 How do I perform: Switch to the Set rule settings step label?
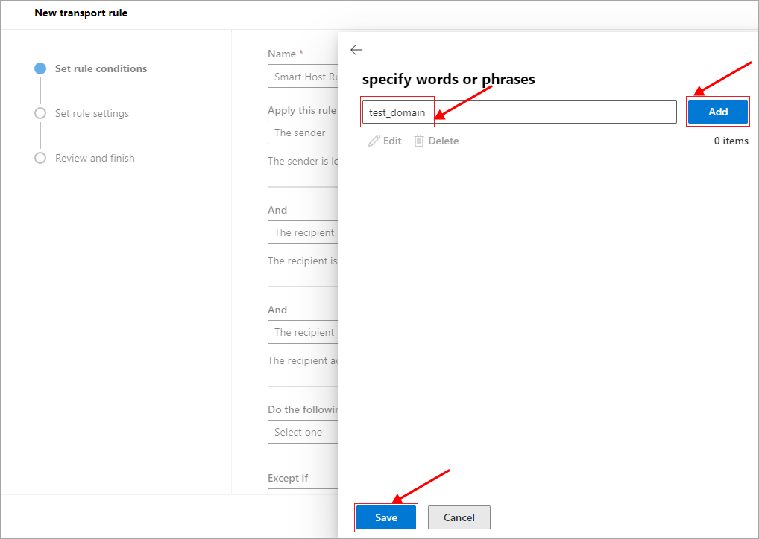point(92,113)
